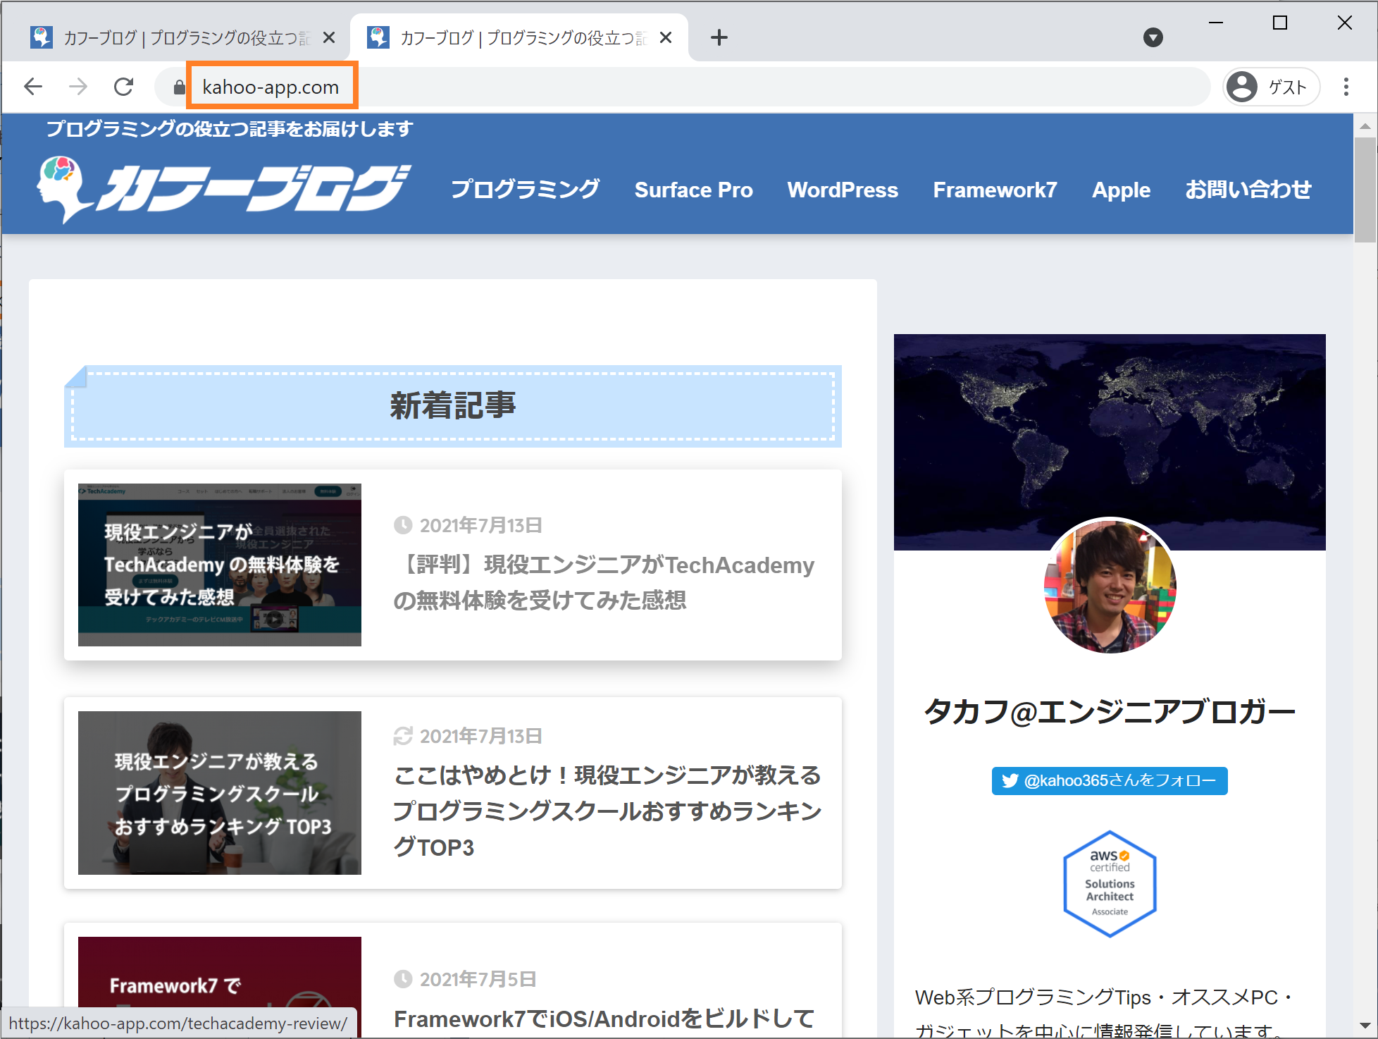
Task: Click the プログラミングスクール ranking thumbnail
Action: (x=220, y=793)
